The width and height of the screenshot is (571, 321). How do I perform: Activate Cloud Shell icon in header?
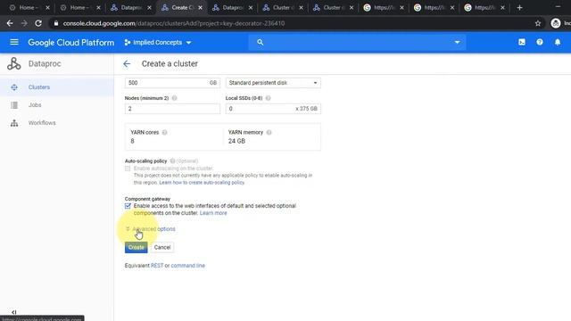(522, 42)
